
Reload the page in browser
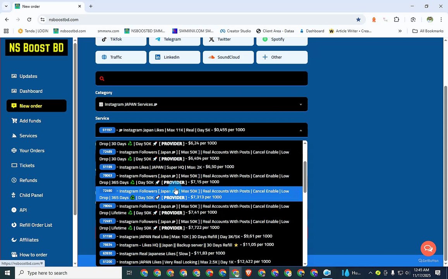pos(29,19)
